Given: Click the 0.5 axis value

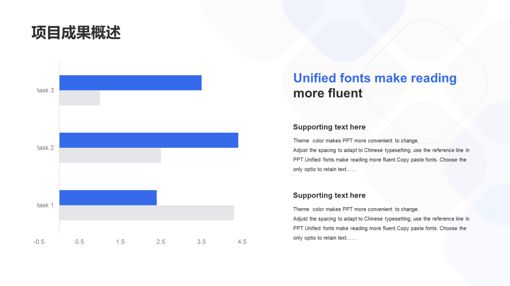Looking at the screenshot, I should coord(80,242).
